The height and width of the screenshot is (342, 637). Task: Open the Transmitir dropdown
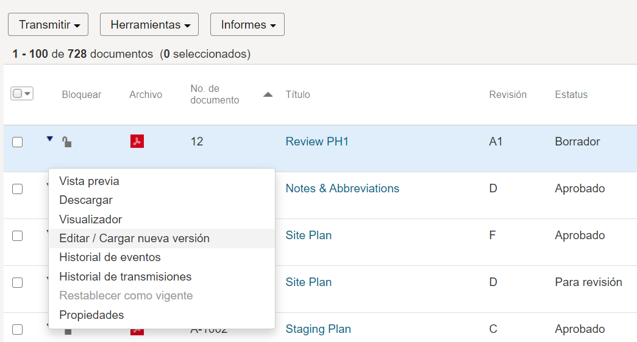coord(48,24)
